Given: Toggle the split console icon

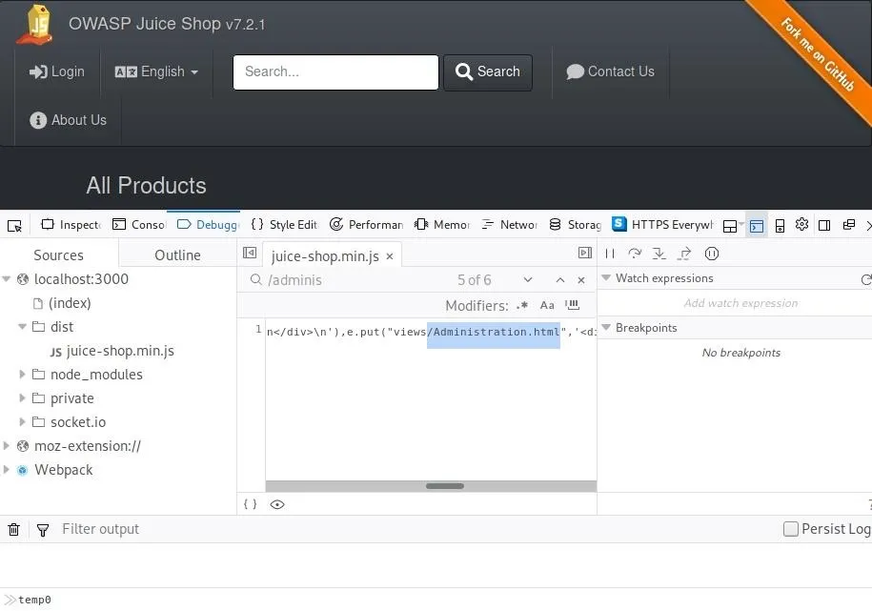Looking at the screenshot, I should [x=757, y=225].
